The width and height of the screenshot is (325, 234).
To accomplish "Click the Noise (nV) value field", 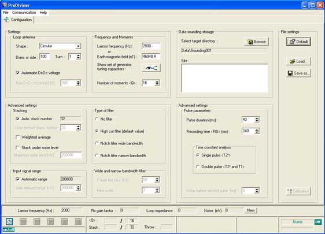I will coord(234,210).
